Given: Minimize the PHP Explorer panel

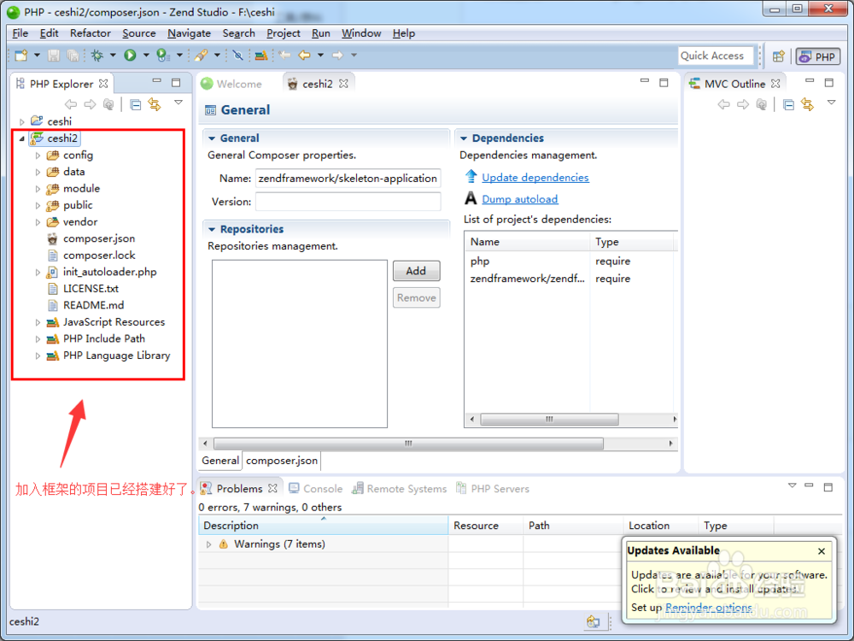Looking at the screenshot, I should tap(157, 82).
